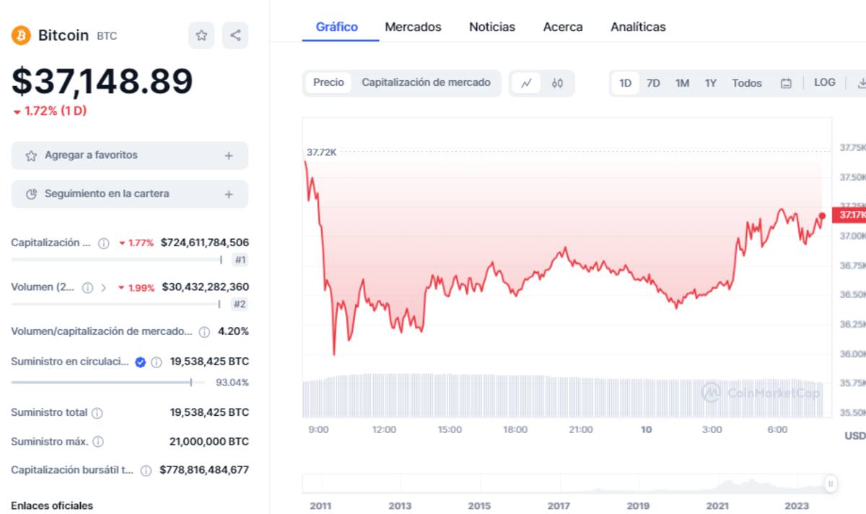This screenshot has width=866, height=514.
Task: Click the star icon beside Bitcoin title
Action: point(201,35)
